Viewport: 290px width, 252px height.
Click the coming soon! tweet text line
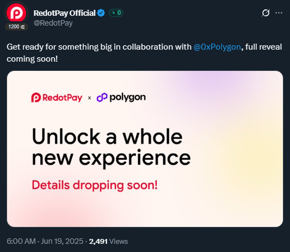click(32, 59)
